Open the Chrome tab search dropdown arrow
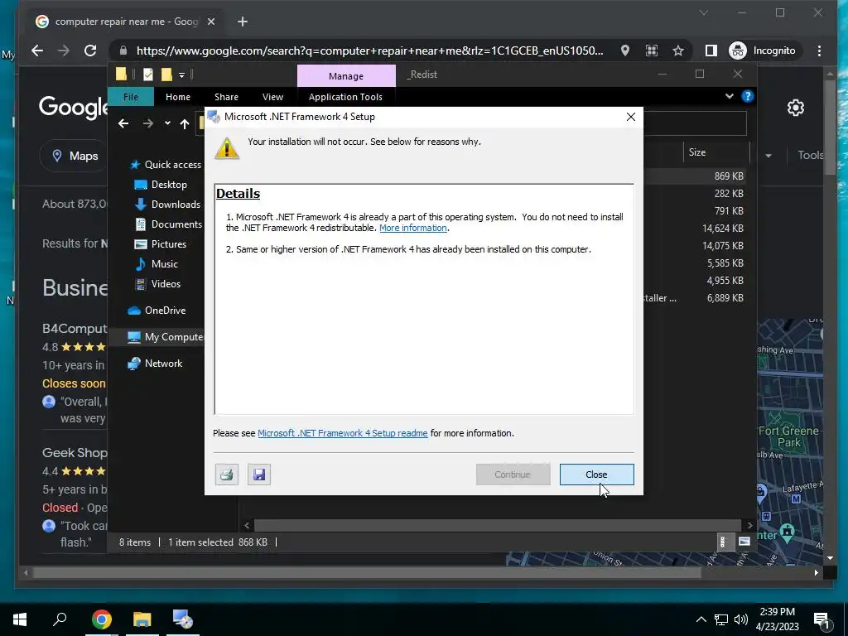This screenshot has width=848, height=636. coord(704,12)
